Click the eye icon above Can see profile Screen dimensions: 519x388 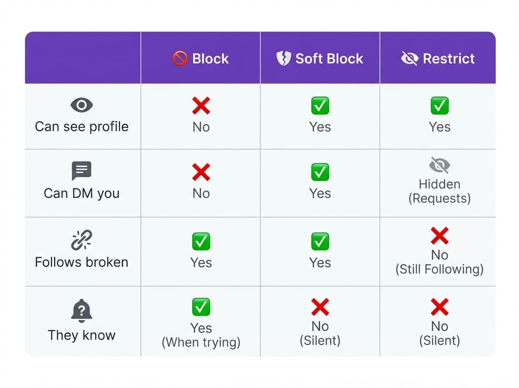tap(81, 105)
